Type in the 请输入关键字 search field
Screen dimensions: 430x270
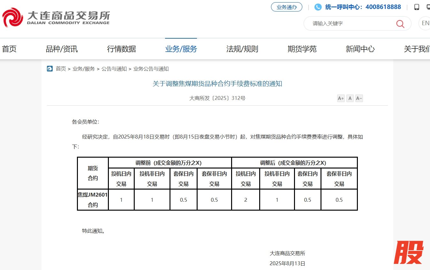pyautogui.click(x=351, y=24)
